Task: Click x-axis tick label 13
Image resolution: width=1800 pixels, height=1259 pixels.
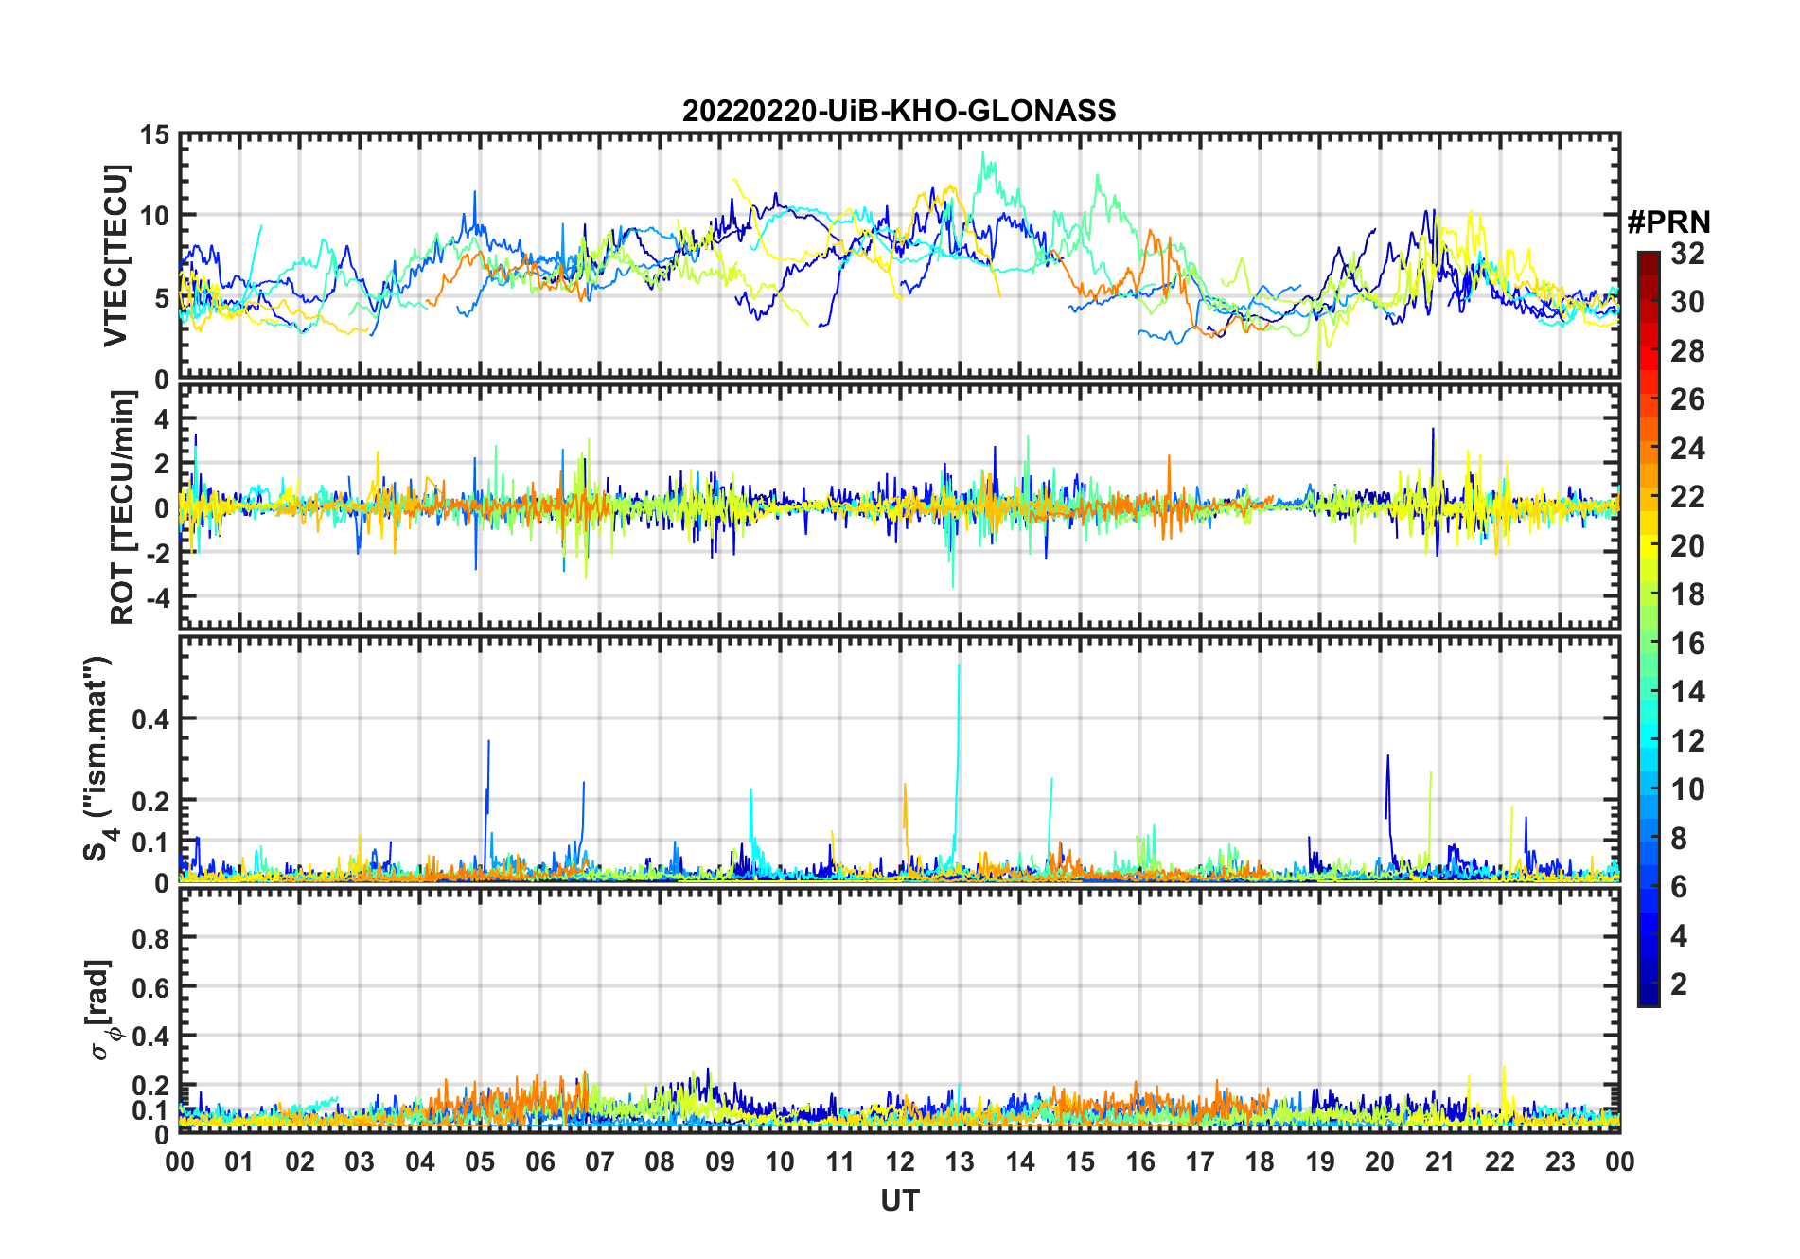Action: click(x=960, y=1161)
